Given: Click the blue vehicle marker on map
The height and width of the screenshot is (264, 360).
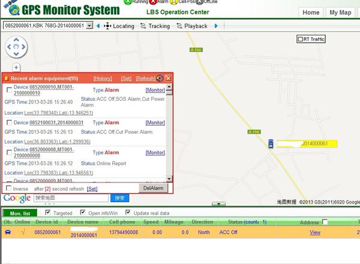Looking at the screenshot, I should (x=271, y=144).
